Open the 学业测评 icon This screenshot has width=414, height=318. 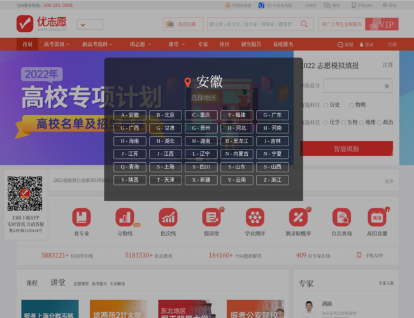(x=255, y=217)
